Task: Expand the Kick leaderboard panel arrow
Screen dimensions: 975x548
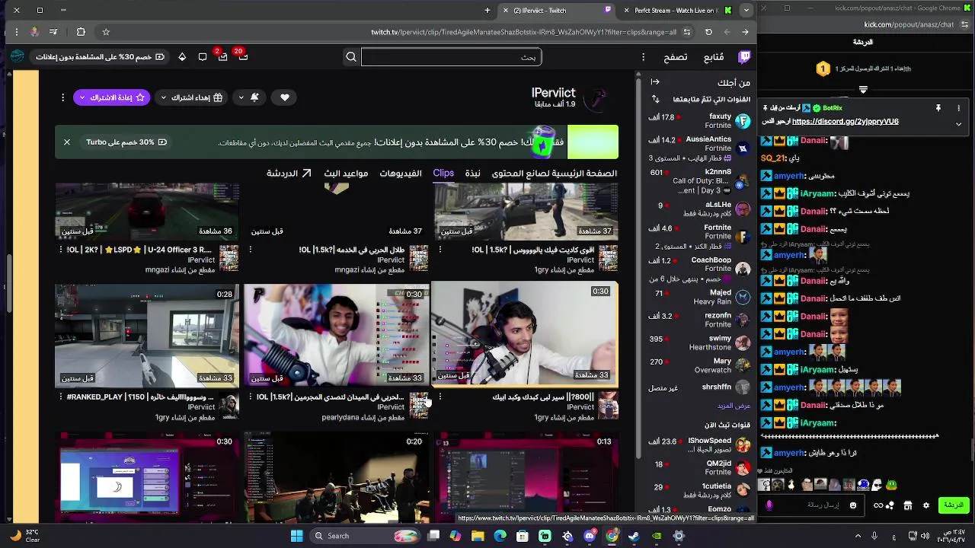Action: click(863, 90)
